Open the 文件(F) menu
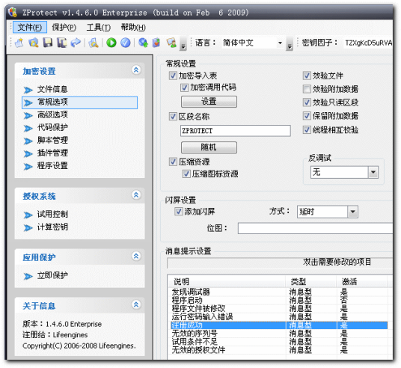Image resolution: width=401 pixels, height=368 pixels. pos(30,27)
